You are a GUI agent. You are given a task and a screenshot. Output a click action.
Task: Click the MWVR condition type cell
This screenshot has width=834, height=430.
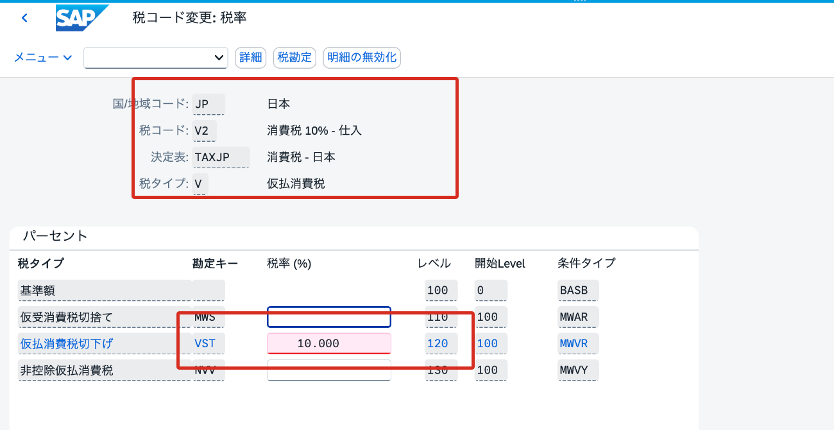point(578,344)
